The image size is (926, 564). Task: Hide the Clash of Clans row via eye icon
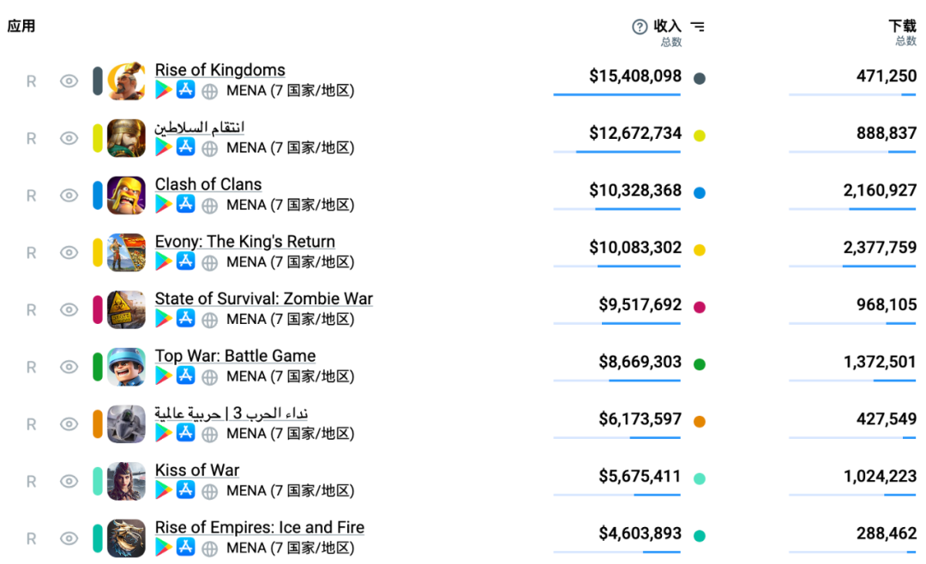pyautogui.click(x=69, y=195)
